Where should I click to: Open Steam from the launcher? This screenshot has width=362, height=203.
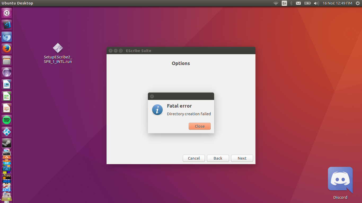(7, 143)
